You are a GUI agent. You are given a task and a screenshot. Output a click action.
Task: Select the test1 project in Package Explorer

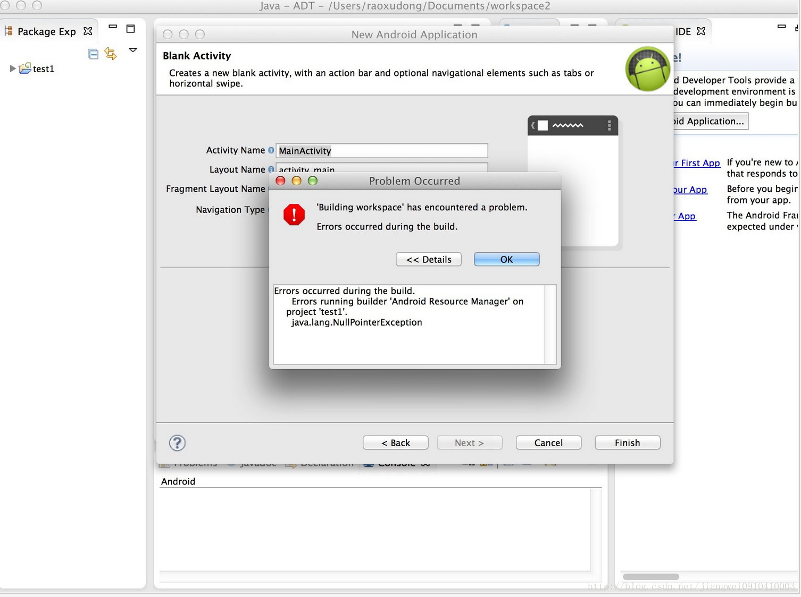coord(44,69)
